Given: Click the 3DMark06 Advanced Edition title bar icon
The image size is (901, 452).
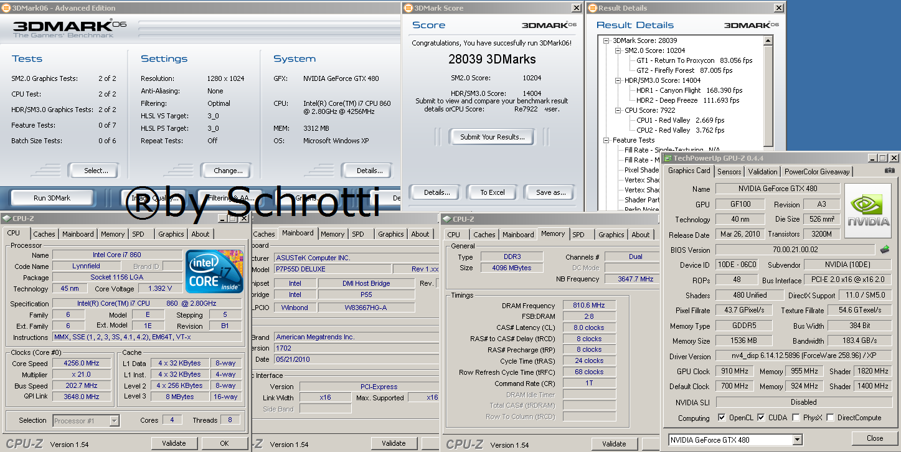Looking at the screenshot, I should [x=6, y=8].
